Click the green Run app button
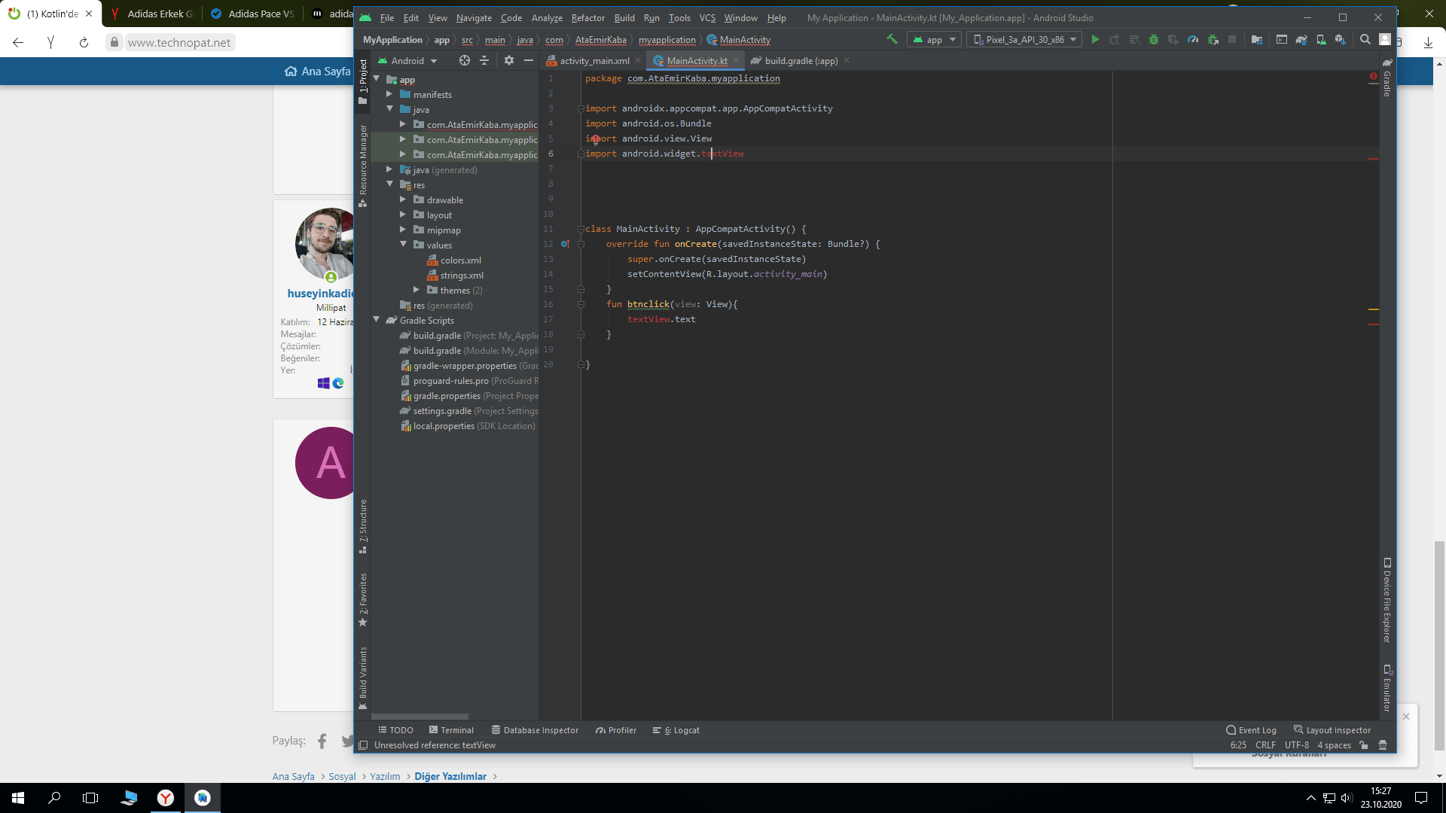The width and height of the screenshot is (1446, 813). point(1095,40)
